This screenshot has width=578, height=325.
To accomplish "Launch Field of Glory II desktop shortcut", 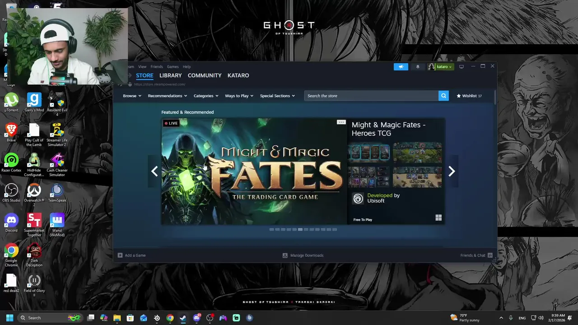I will click(34, 285).
